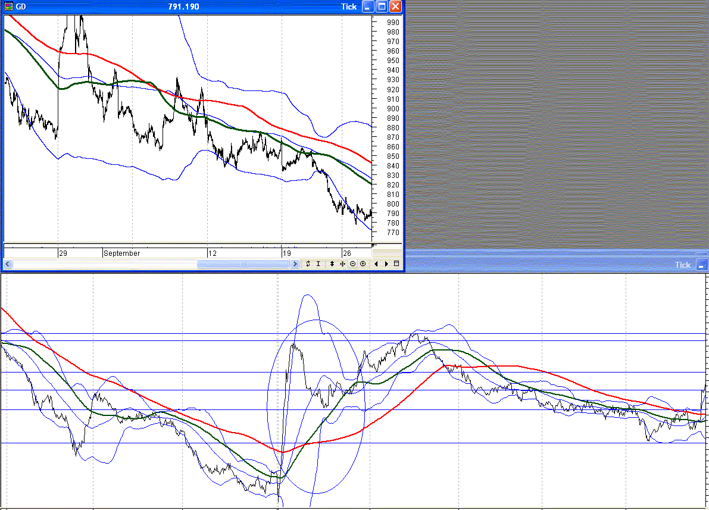Zoom in with the plus circle icon

point(363,264)
